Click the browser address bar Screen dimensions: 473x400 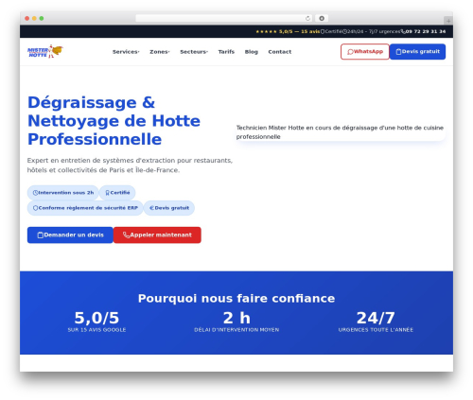[224, 18]
